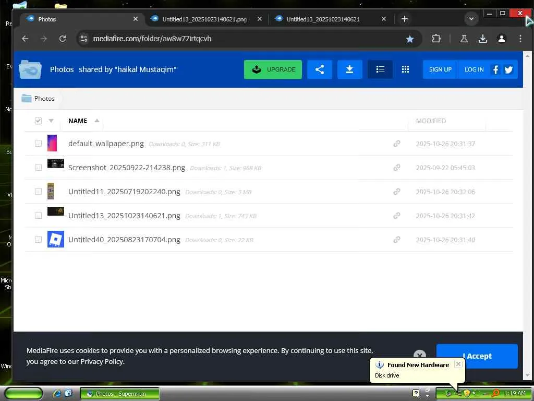Reload the MediaFire page
This screenshot has width=534, height=401.
63,39
